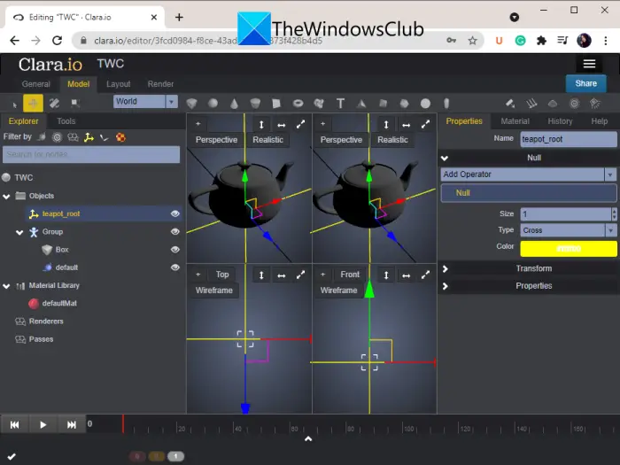Click the gear target icon in right toolbar
This screenshot has width=620, height=465.
pos(574,104)
